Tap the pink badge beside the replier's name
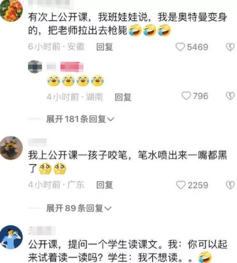237x263 pixels. pyautogui.click(x=72, y=67)
